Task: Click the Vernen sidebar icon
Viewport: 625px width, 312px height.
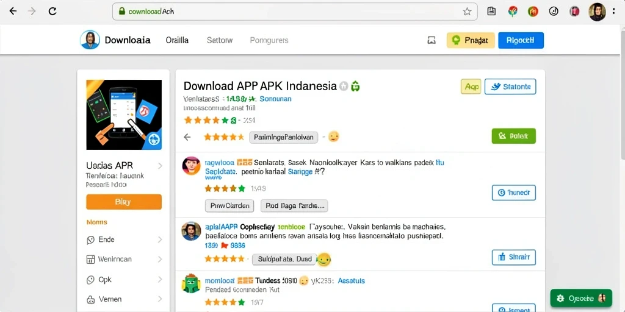Action: 90,299
